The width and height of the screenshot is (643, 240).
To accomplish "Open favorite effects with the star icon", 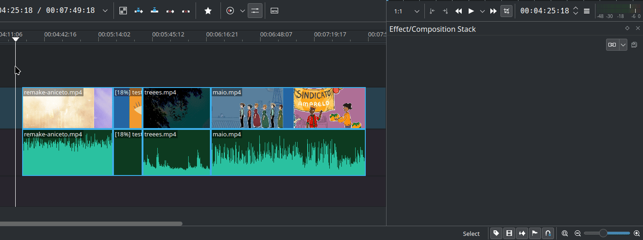I will [x=208, y=11].
